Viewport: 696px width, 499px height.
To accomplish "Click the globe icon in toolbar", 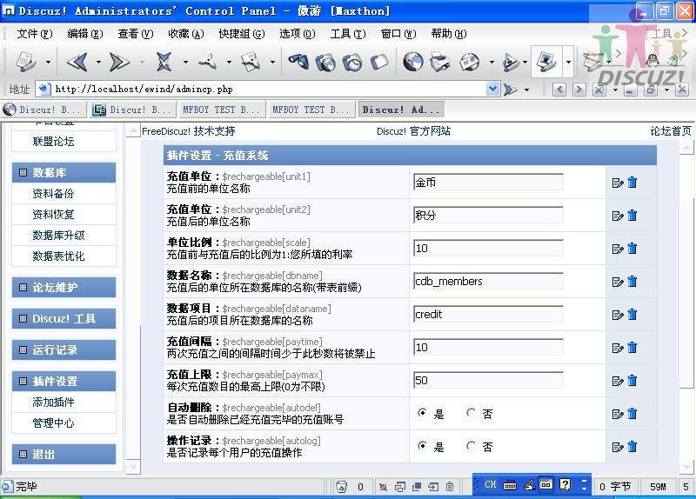I will (412, 61).
